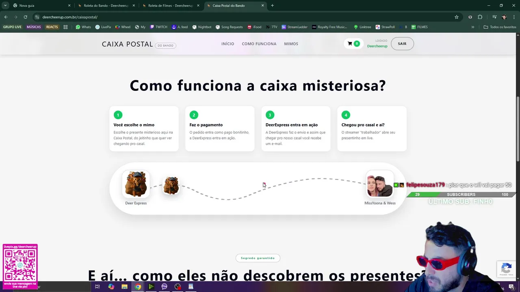Open the shopping cart icon
The height and width of the screenshot is (292, 520).
point(353,43)
